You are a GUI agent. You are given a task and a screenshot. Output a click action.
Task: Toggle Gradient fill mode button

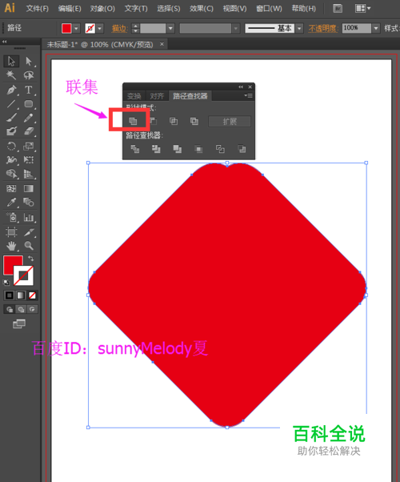21,295
